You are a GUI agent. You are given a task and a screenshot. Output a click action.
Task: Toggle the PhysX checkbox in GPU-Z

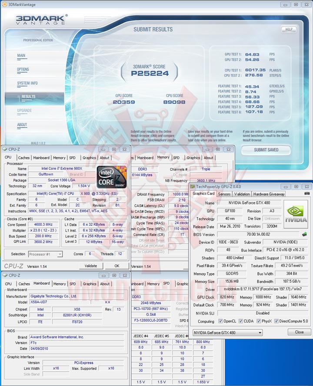coord(259,321)
